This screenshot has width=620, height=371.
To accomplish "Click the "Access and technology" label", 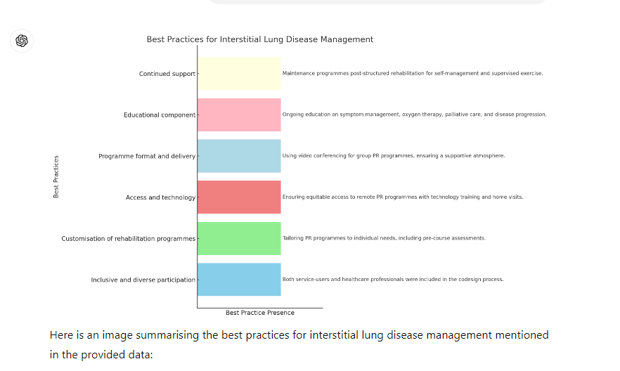I will coord(160,197).
